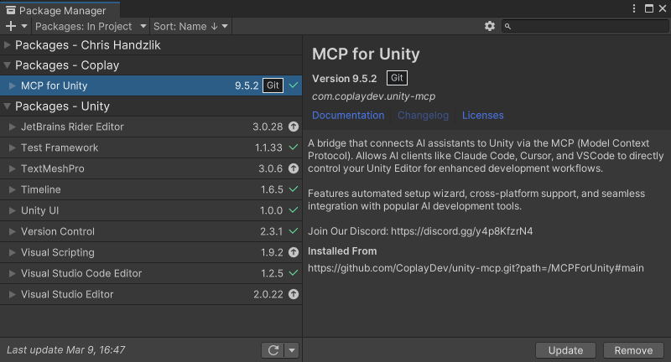Collapse Packages - Unity group
Viewport: 671px width, 362px height.
coord(8,106)
